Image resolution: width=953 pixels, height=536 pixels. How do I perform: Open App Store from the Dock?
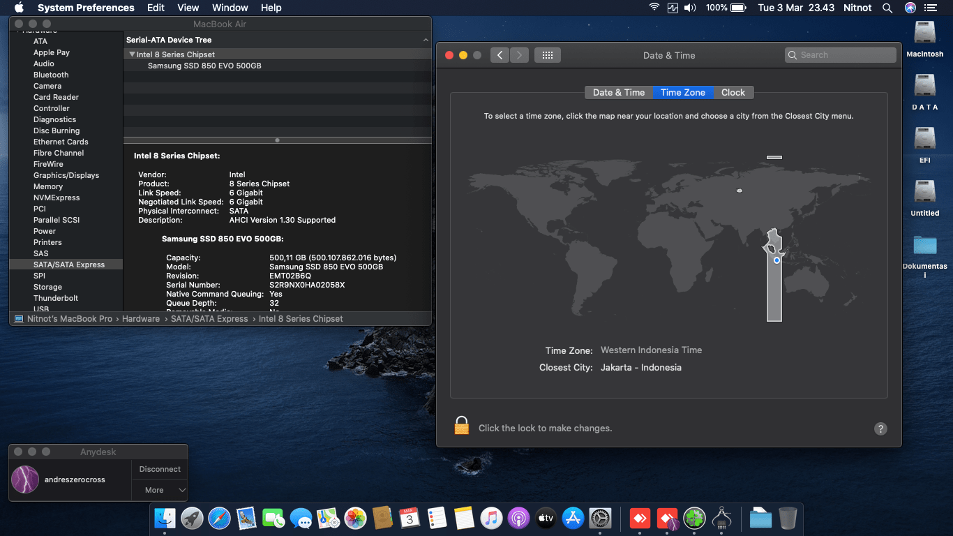573,518
